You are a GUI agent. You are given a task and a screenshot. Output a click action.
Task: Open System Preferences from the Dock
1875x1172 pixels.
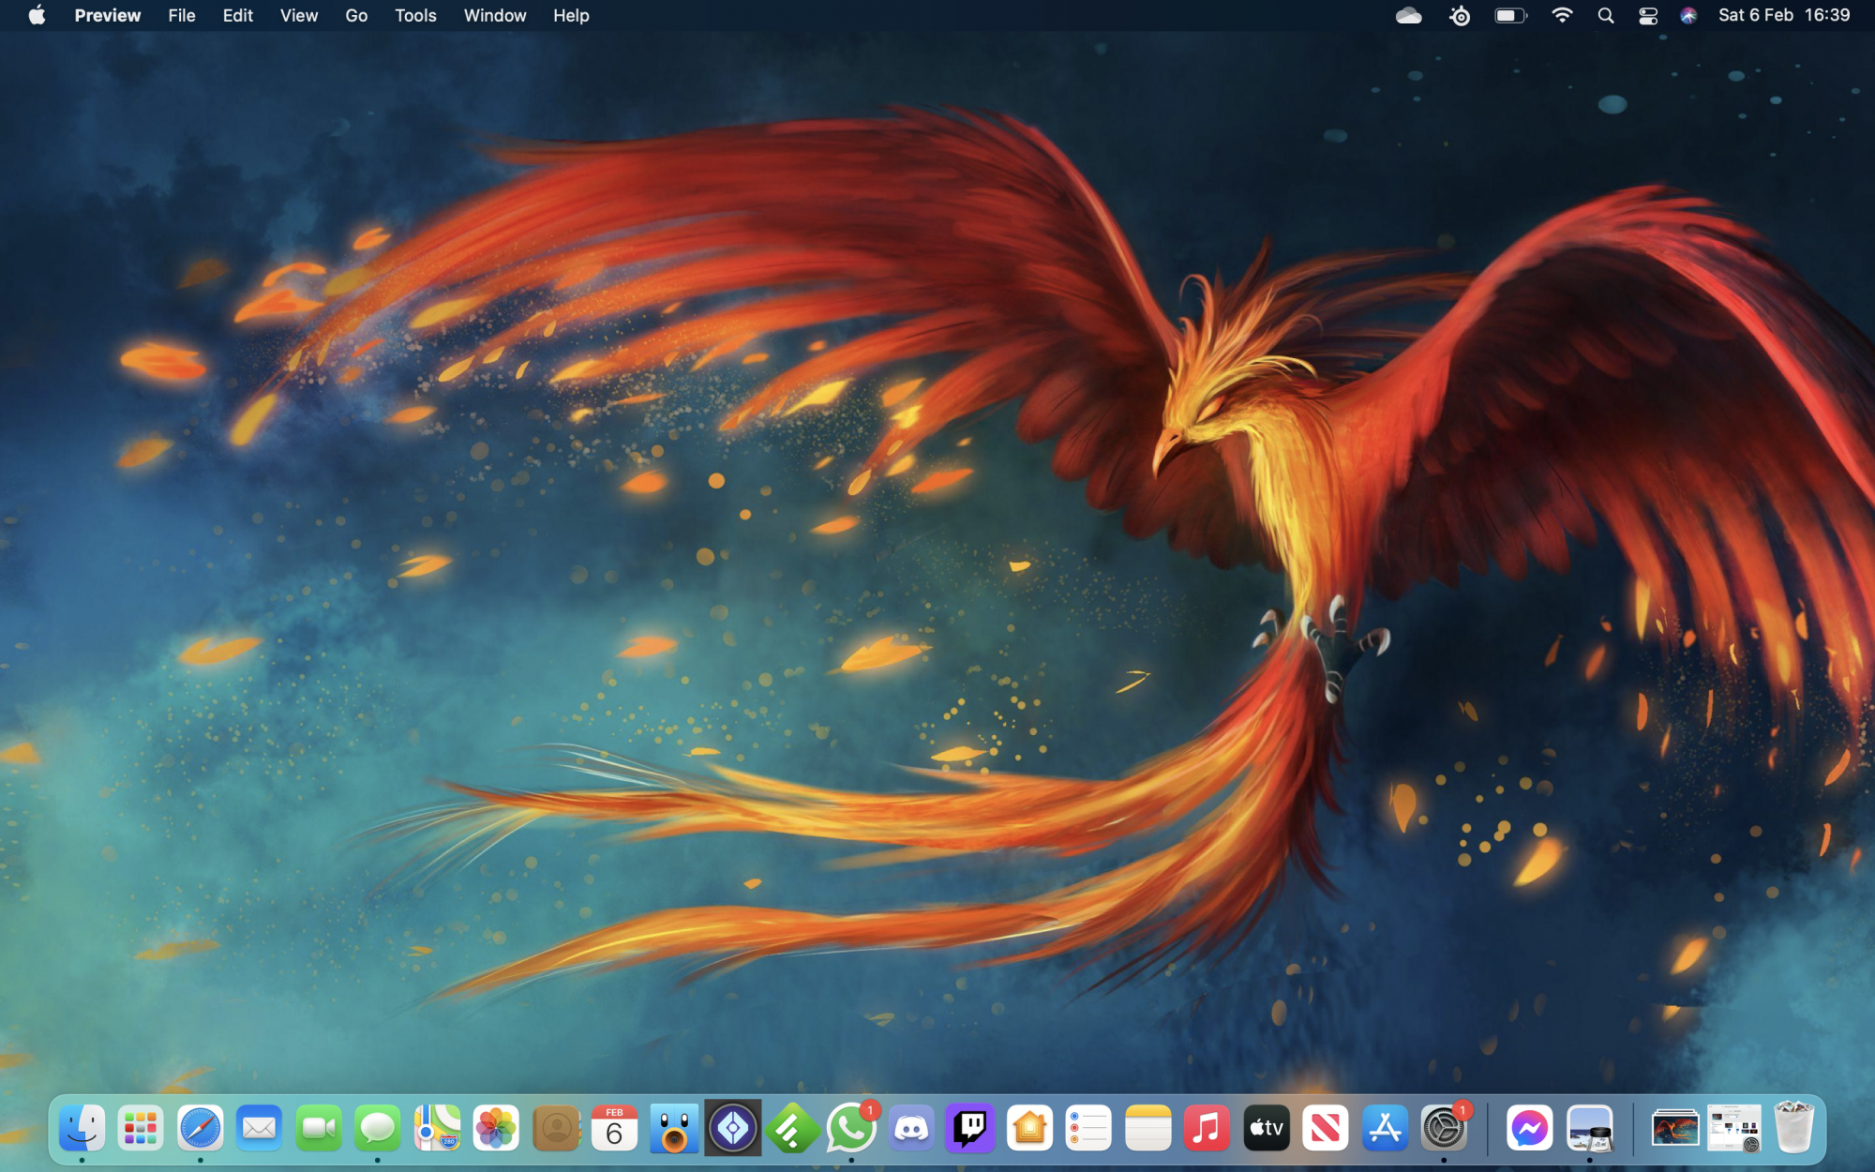tap(1444, 1128)
